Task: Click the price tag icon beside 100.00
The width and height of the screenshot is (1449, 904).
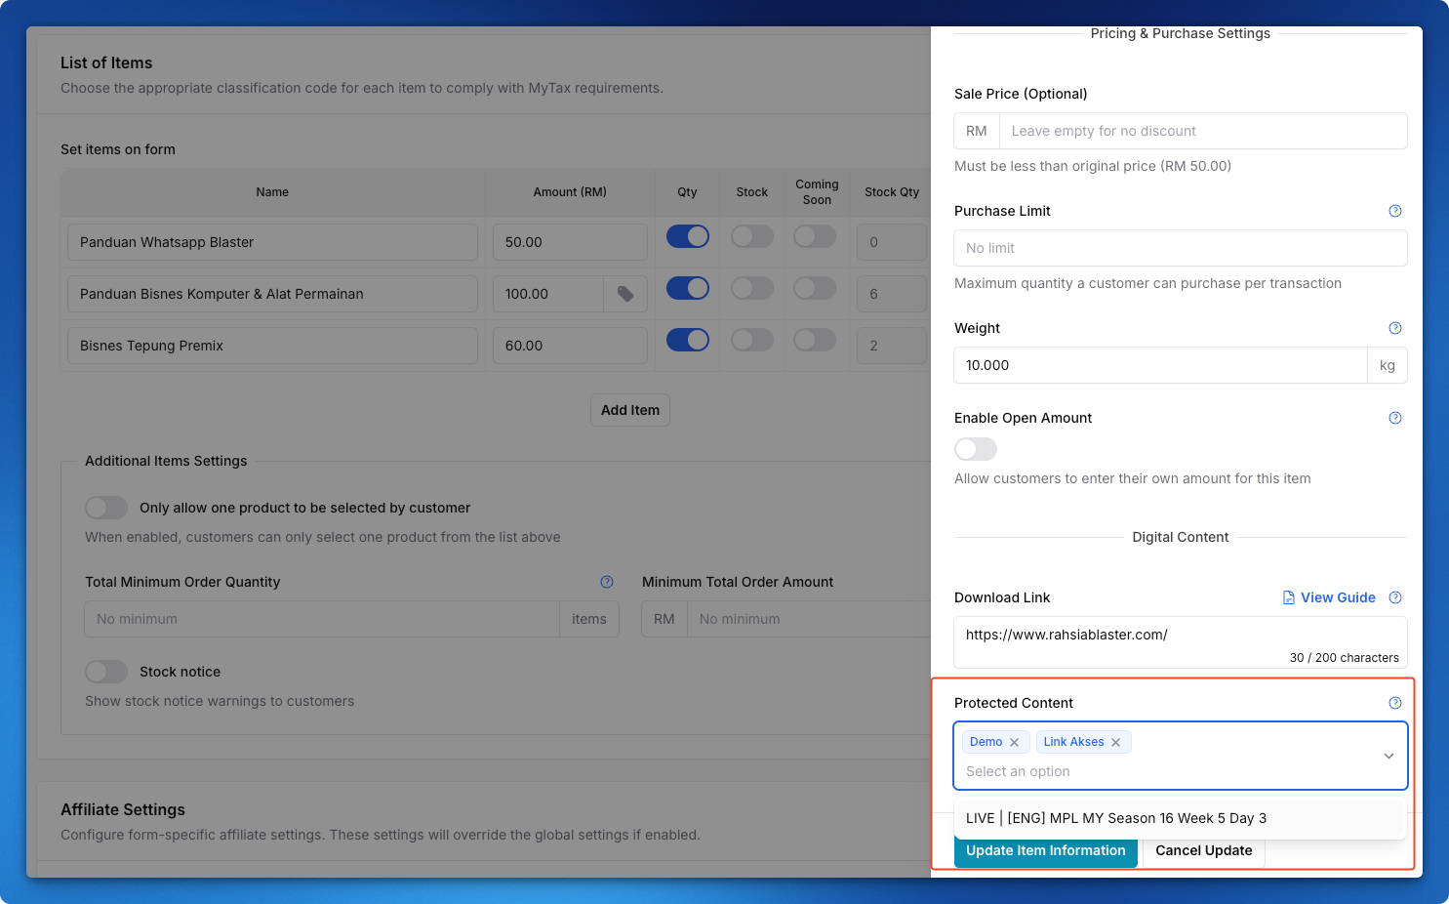Action: pyautogui.click(x=625, y=294)
